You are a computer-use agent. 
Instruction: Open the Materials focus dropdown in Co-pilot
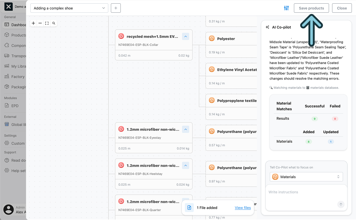tap(306, 177)
